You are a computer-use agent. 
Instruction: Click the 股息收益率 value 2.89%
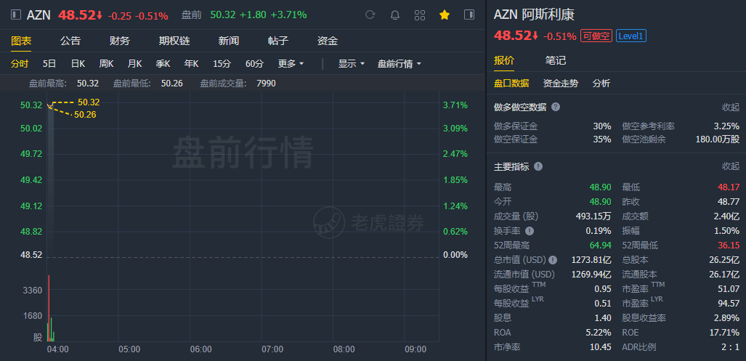coord(727,318)
